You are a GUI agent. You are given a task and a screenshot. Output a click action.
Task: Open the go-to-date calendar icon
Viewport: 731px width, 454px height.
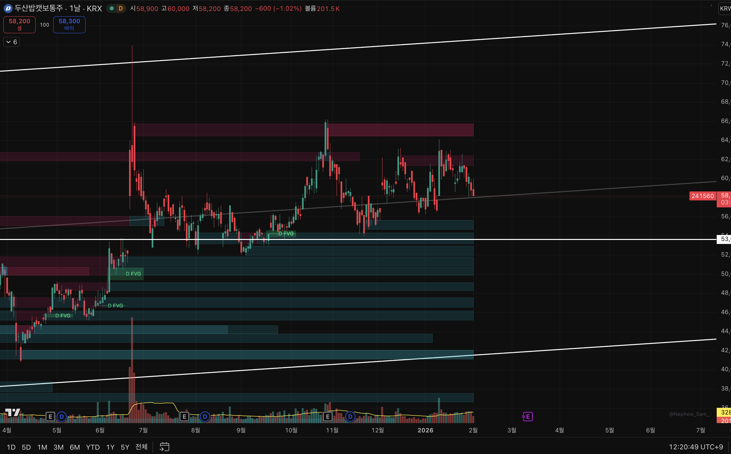[164, 447]
